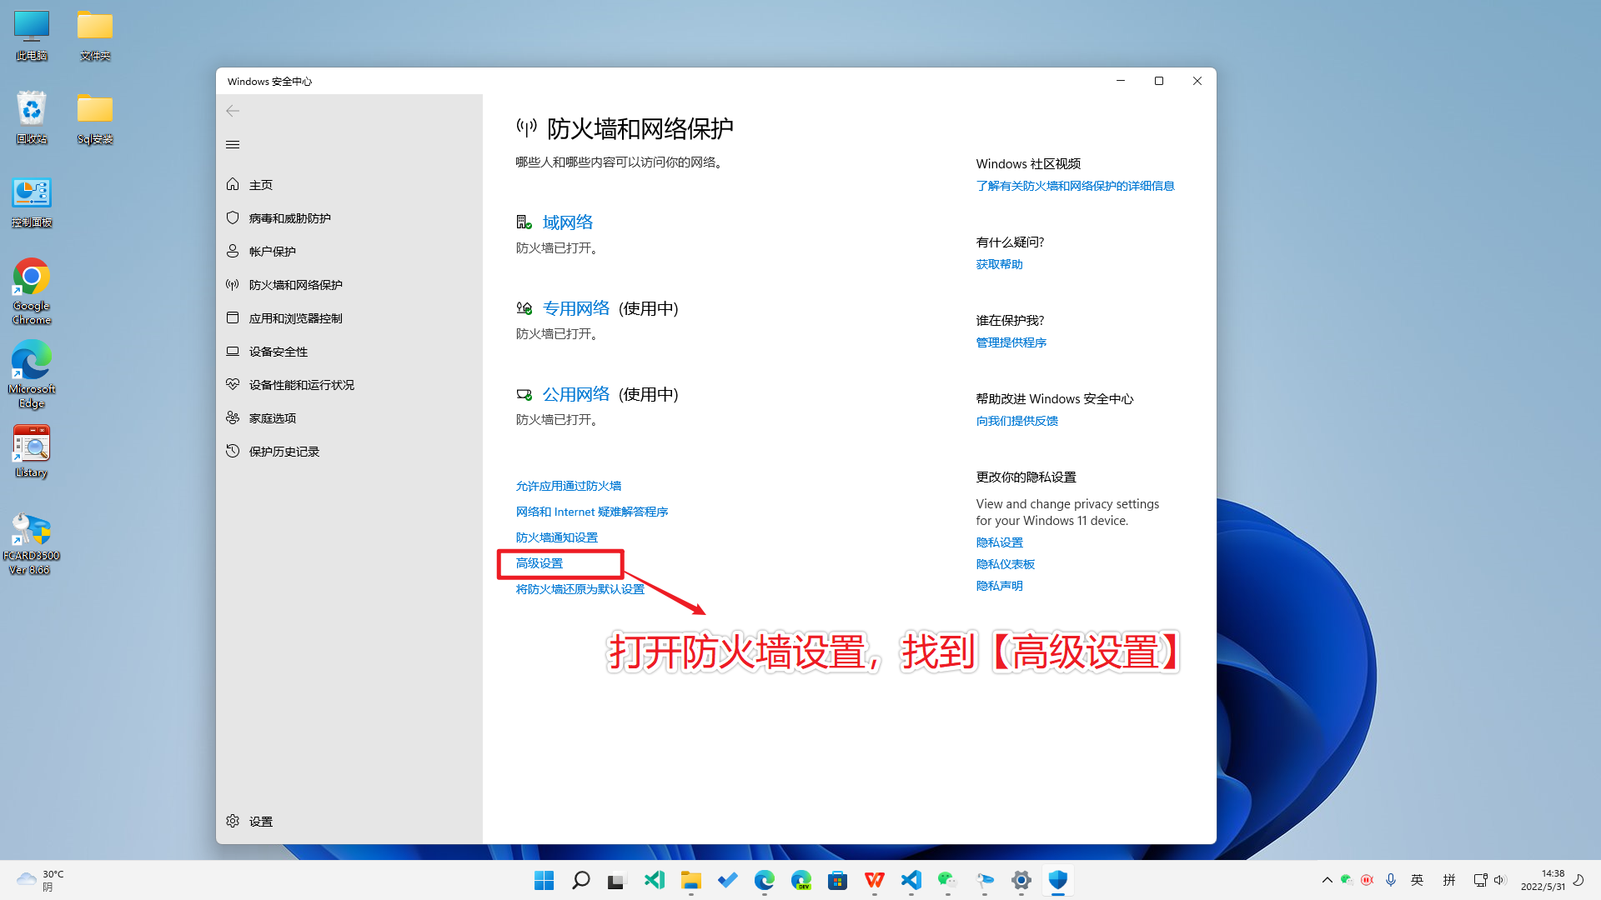Viewport: 1601px width, 900px height.
Task: Open green Visual Studio taskbar icon
Action: 655,880
